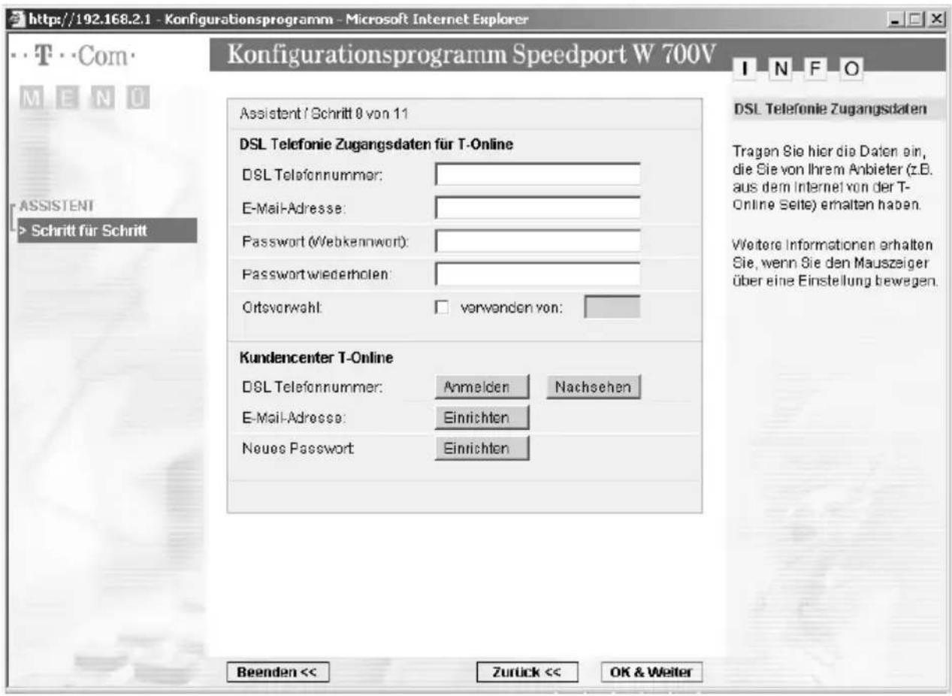Open the ASSISTENT menu section
The width and height of the screenshot is (952, 696).
pos(55,204)
